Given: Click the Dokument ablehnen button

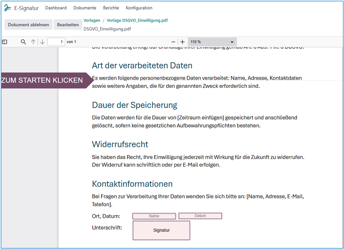Looking at the screenshot, I should (28, 25).
